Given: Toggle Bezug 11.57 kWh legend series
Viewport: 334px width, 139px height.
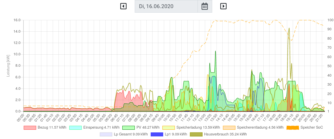Looking at the screenshot, I should point(45,127).
